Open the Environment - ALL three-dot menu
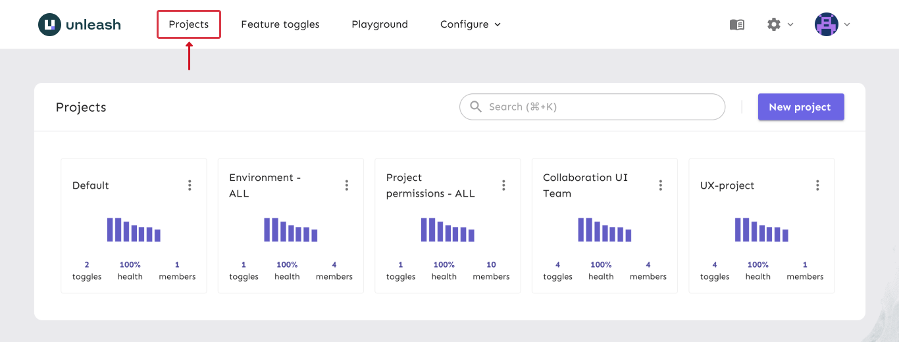The image size is (899, 342). pos(347,185)
